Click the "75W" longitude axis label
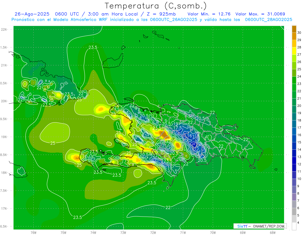This screenshot has width=306, height=236. [x=63, y=233]
